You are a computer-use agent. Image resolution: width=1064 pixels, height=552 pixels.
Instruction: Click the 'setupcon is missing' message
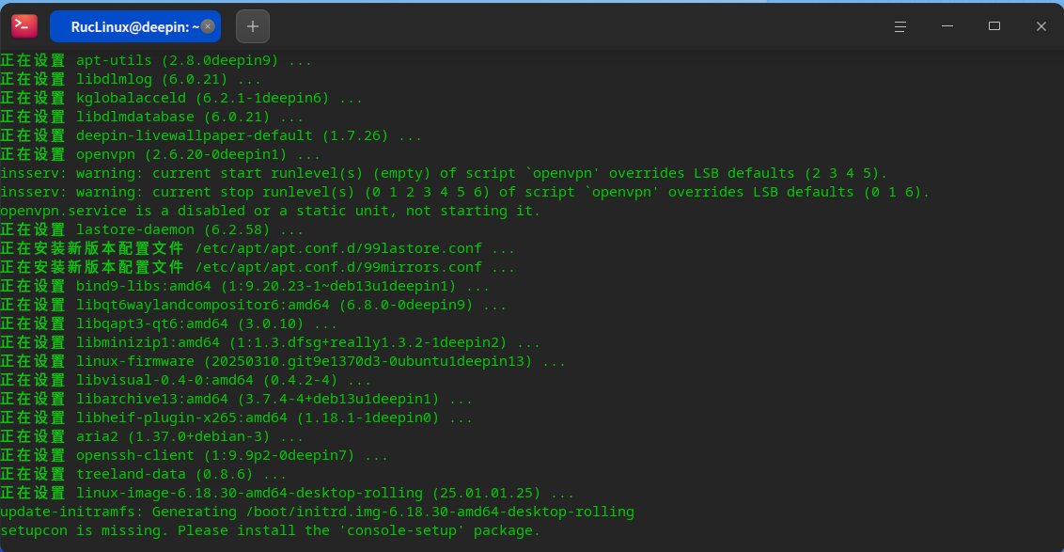point(270,531)
